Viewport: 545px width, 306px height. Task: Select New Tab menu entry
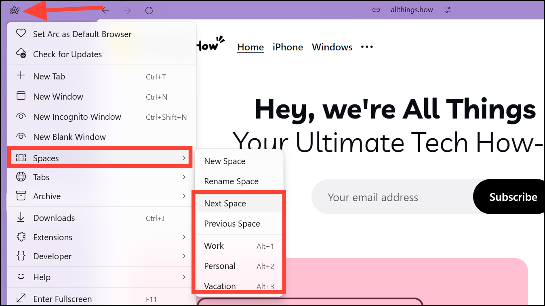click(x=102, y=77)
